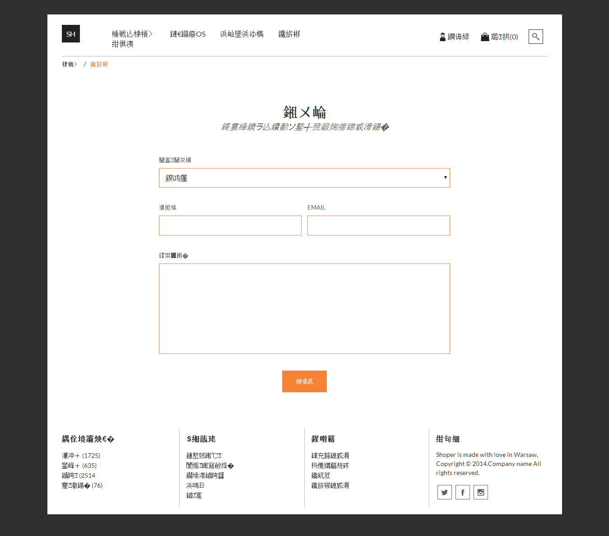
Task: Open the footer category link with 2514
Action: 79,475
